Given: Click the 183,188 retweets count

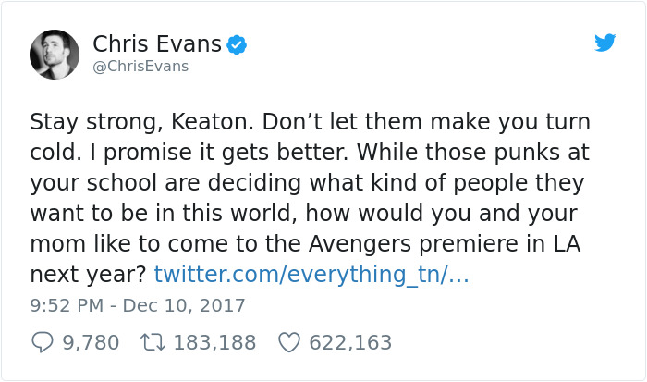Looking at the screenshot, I should (214, 342).
